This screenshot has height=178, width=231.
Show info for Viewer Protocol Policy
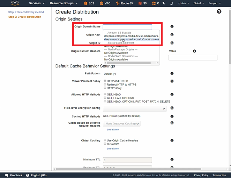click(x=172, y=81)
